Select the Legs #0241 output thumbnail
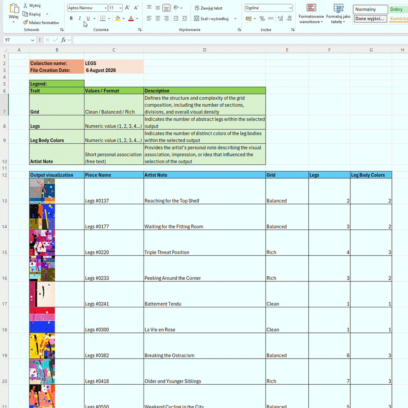 42,294
